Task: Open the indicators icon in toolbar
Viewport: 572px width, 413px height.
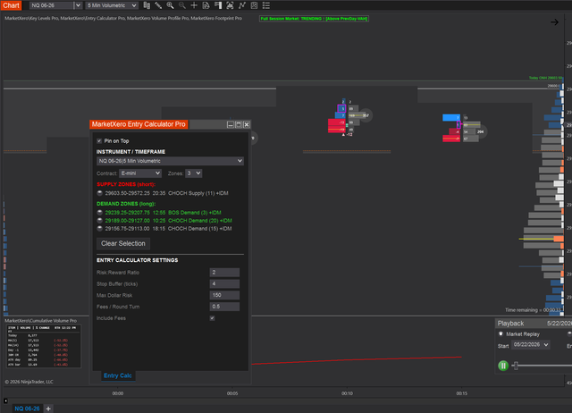Action: coord(230,5)
